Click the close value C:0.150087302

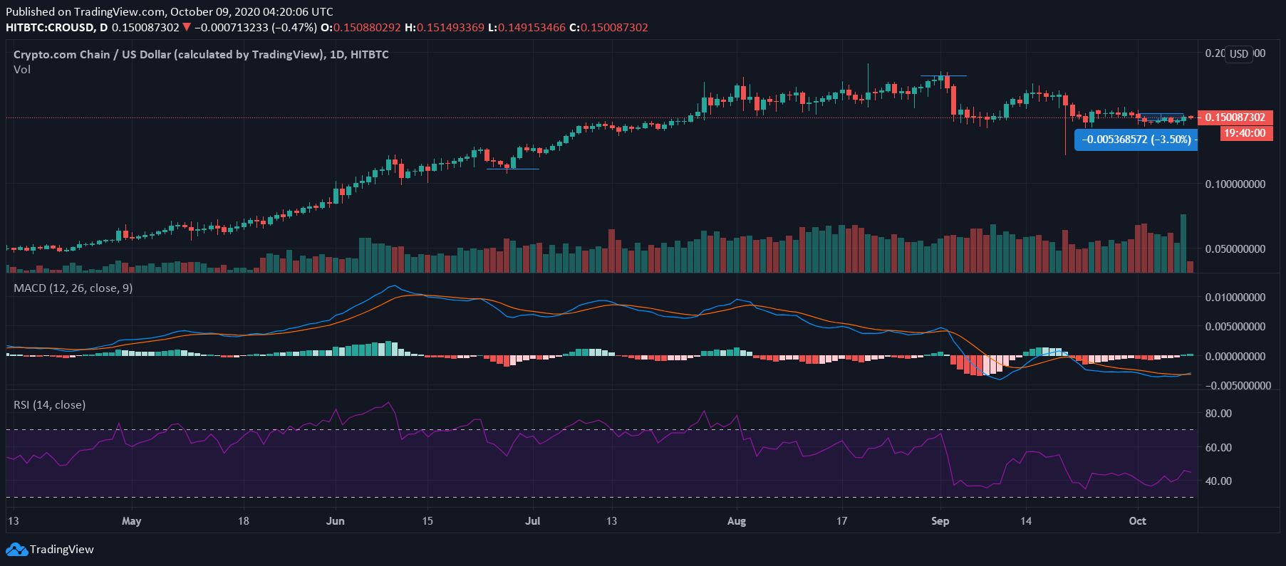[608, 28]
